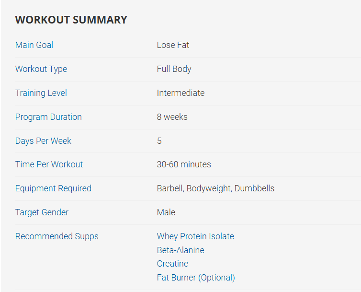The height and width of the screenshot is (292, 361).
Task: Click the Recommended Supps label link
Action: [x=56, y=236]
